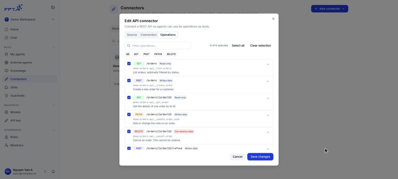Click the Guardrails shield icon

[x=7, y=96]
